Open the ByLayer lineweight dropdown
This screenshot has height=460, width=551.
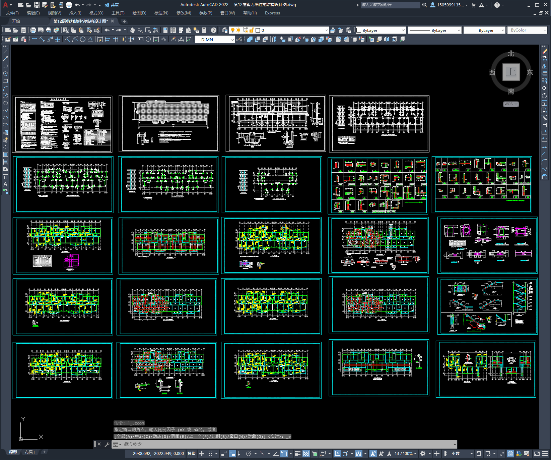[484, 30]
